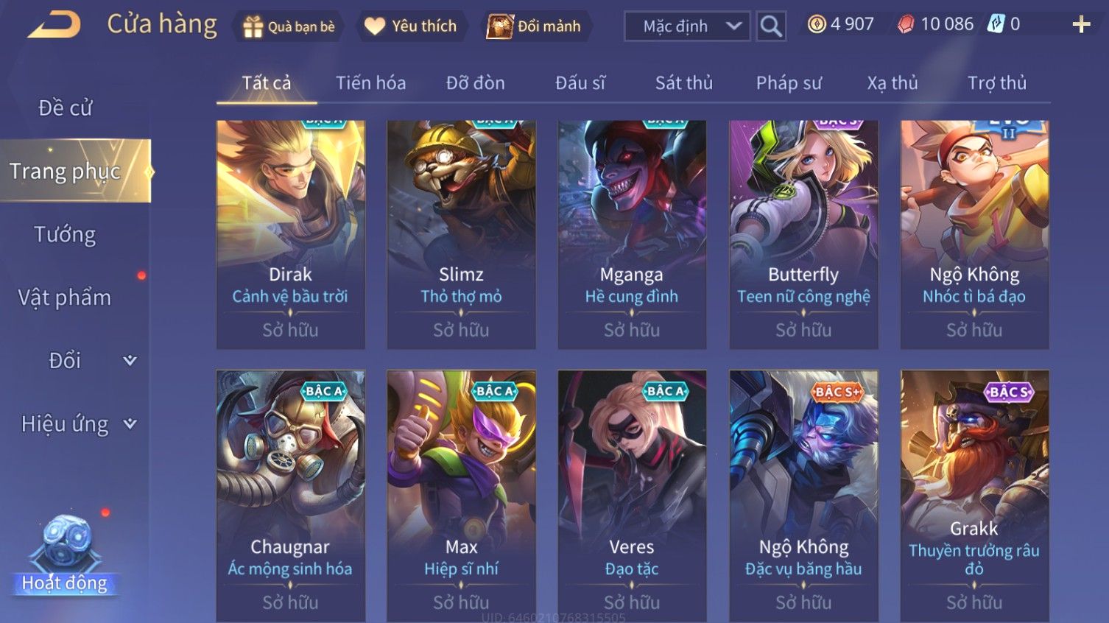
Task: Open the Grakk Thuyền trưởng râu đỏ skin
Action: (974, 496)
